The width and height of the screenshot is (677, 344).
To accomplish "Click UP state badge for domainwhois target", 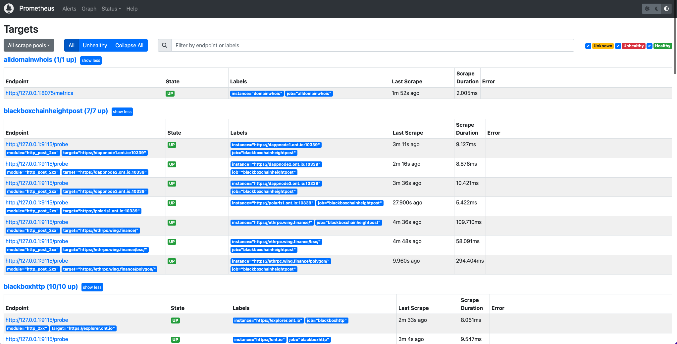I will click(x=170, y=94).
